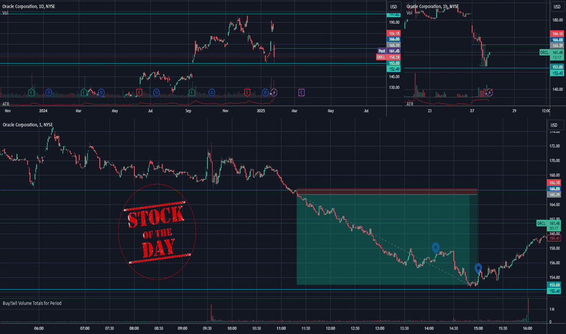The height and width of the screenshot is (334, 566).
Task: Click the 152.40 price label on 1-minute chart
Action: tap(554, 291)
